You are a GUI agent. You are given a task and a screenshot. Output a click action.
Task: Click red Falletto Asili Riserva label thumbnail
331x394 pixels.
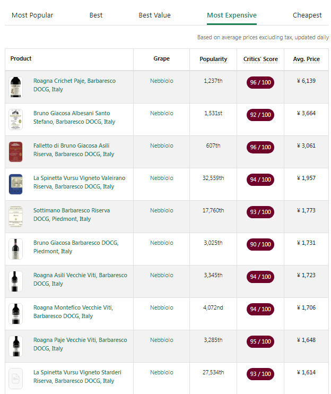click(x=16, y=152)
